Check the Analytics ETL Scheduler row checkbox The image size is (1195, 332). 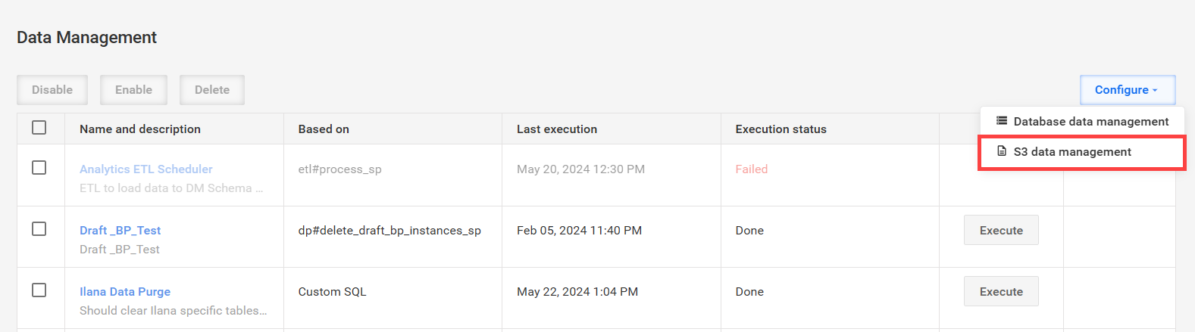point(39,168)
